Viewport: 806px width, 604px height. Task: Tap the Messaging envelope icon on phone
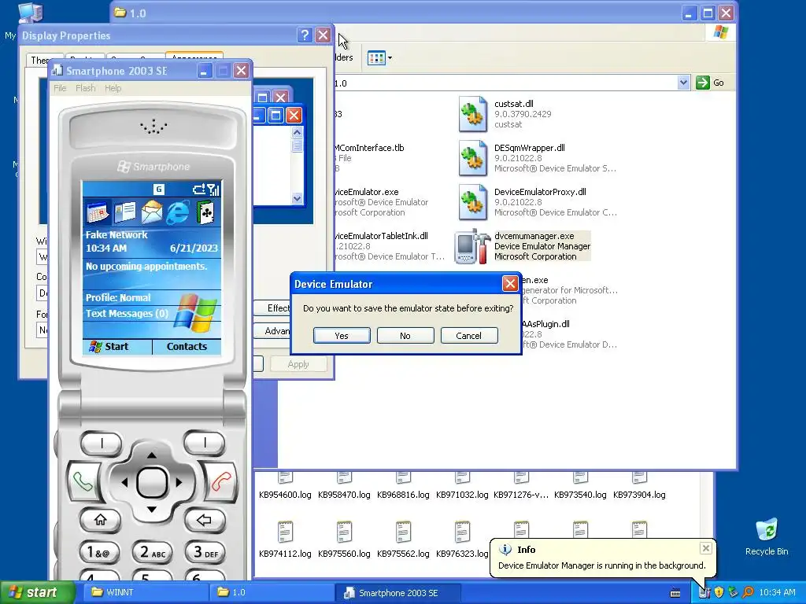(x=152, y=212)
